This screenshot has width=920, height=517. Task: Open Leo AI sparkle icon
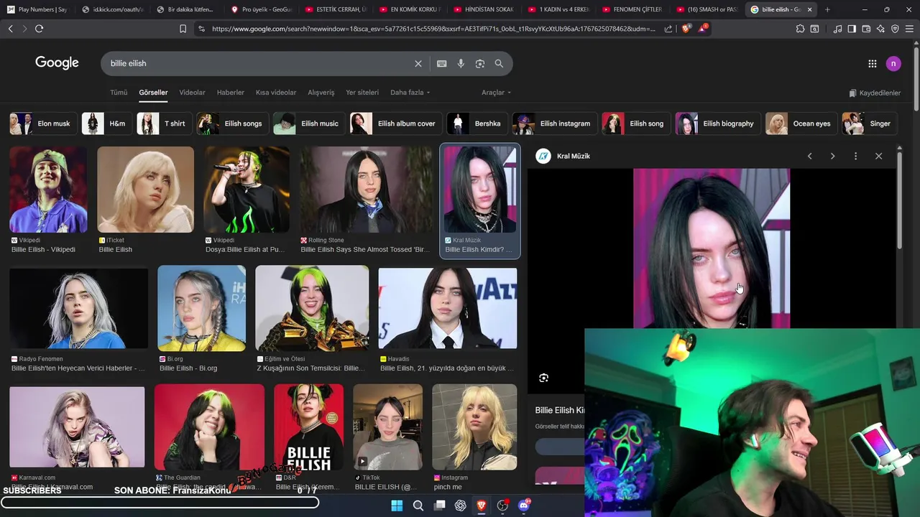(x=880, y=29)
